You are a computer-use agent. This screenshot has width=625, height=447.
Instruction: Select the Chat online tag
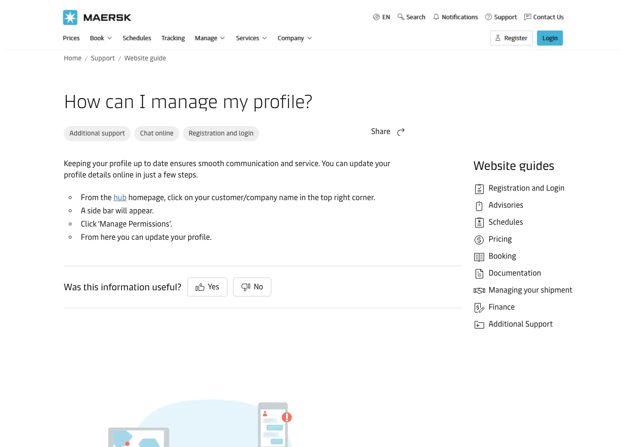pos(156,134)
